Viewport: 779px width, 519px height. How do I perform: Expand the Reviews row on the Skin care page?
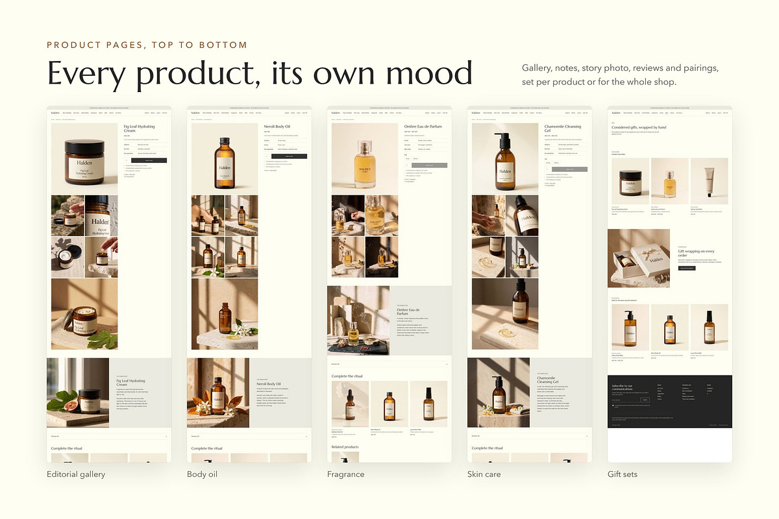coord(530,436)
